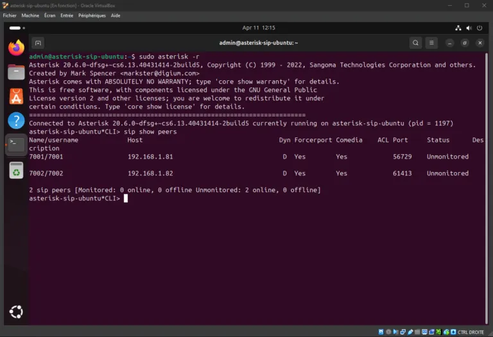493x337 pixels.
Task: Click the Comedia column header
Action: [349, 140]
